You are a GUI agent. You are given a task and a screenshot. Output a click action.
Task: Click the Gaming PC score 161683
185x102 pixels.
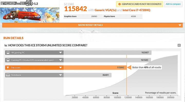(144, 60)
